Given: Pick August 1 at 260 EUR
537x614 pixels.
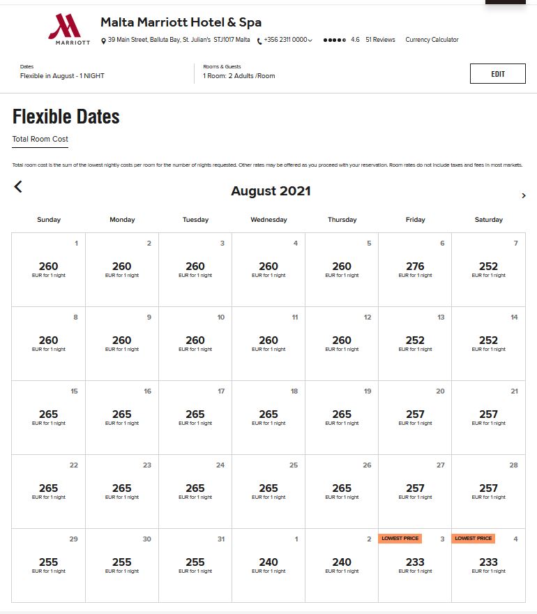Looking at the screenshot, I should [x=49, y=269].
